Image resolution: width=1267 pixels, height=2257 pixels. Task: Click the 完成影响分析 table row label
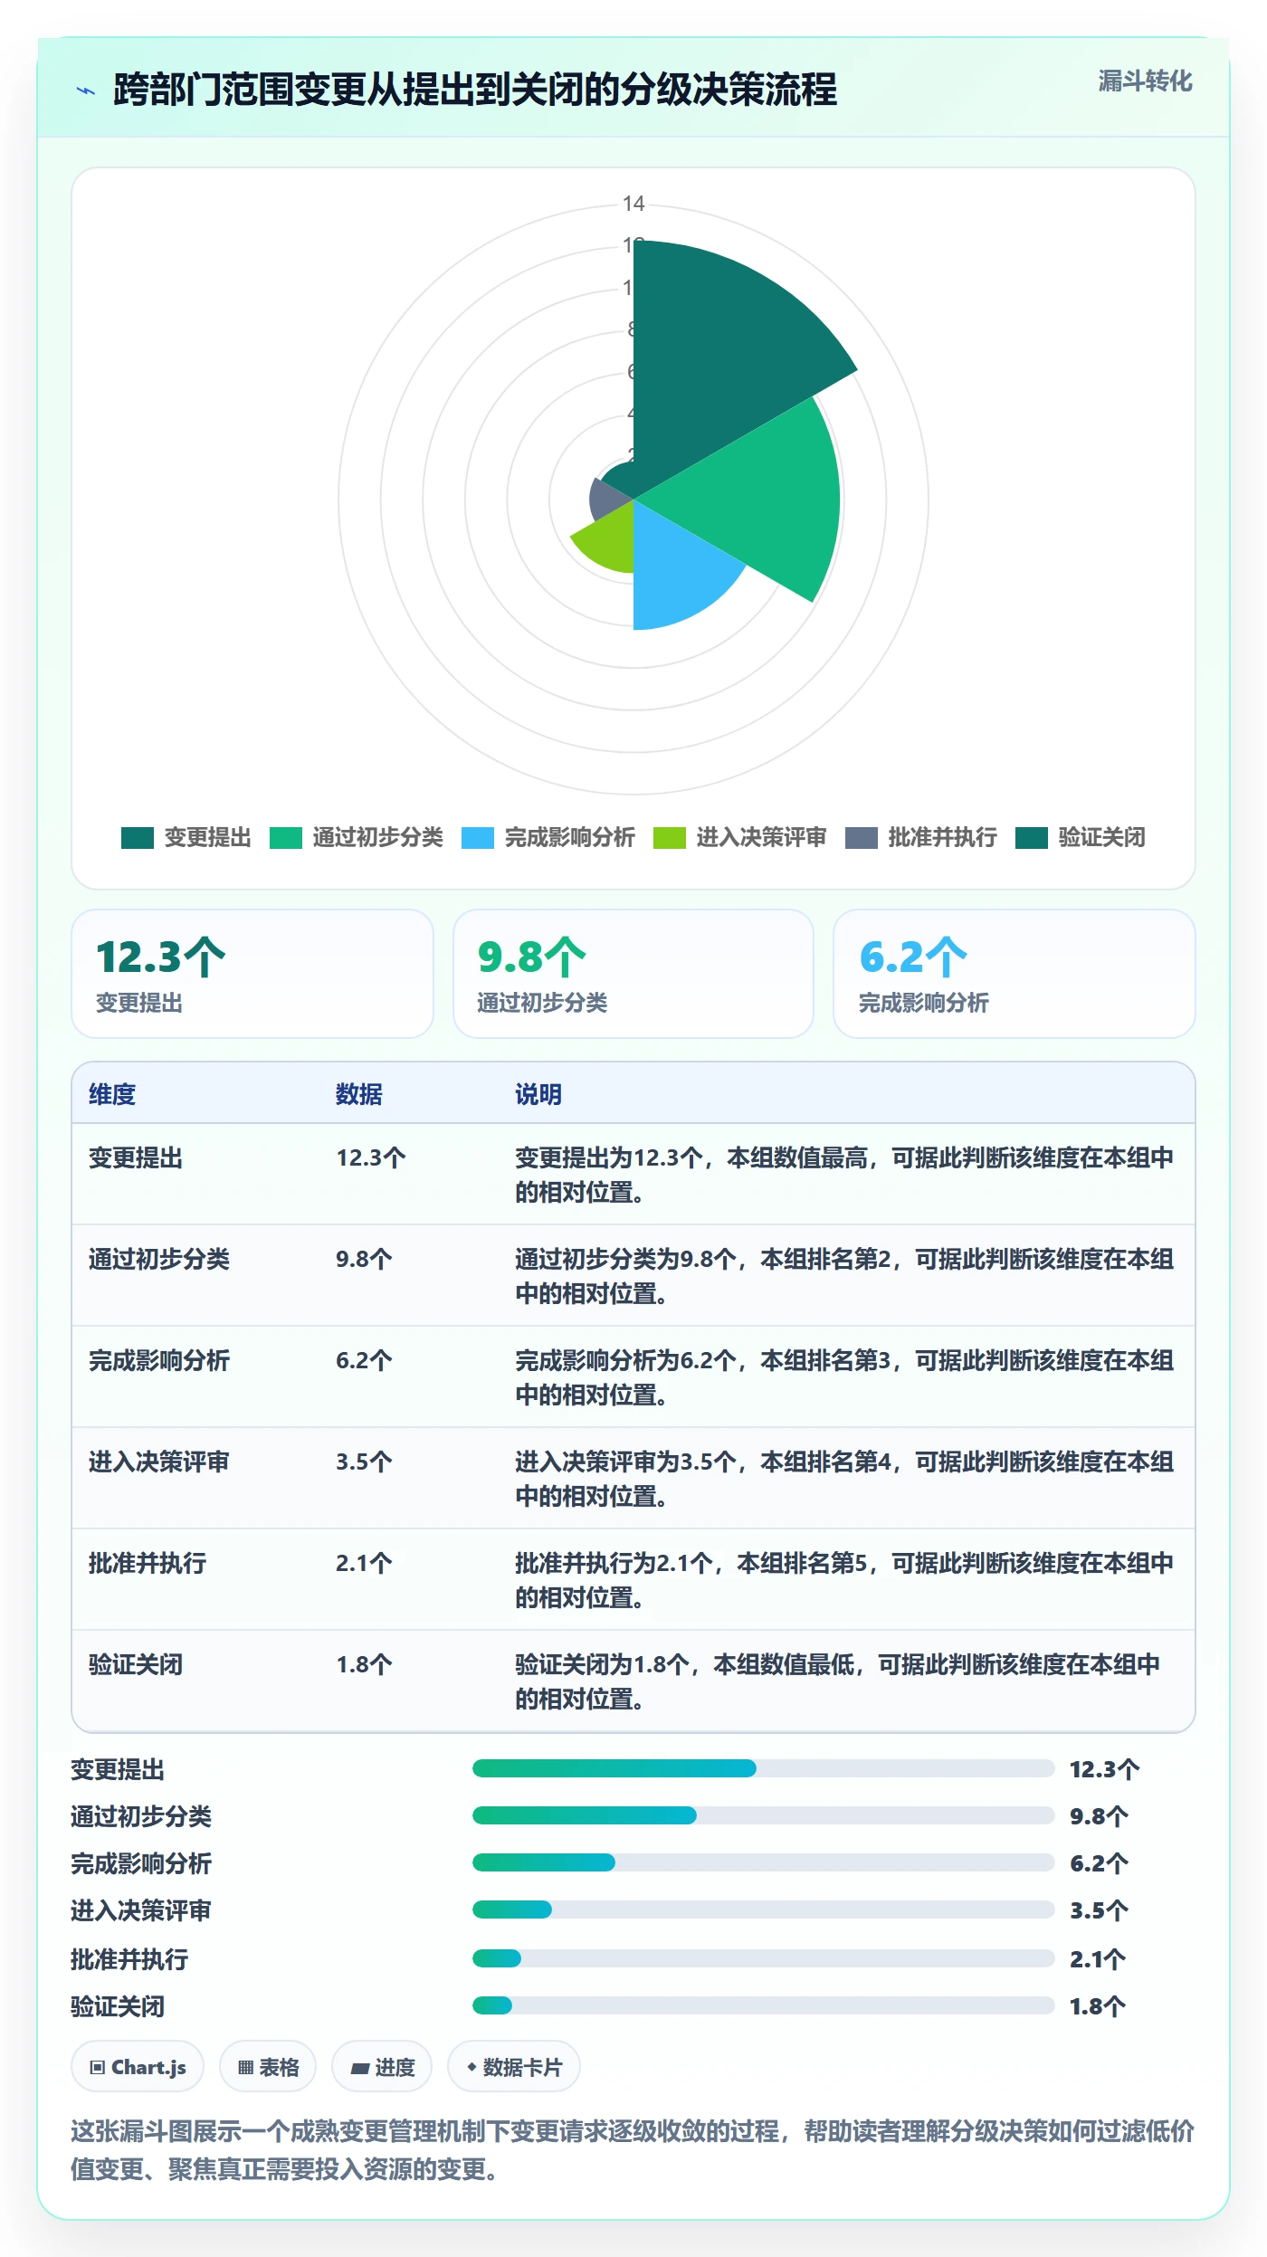[x=159, y=1361]
